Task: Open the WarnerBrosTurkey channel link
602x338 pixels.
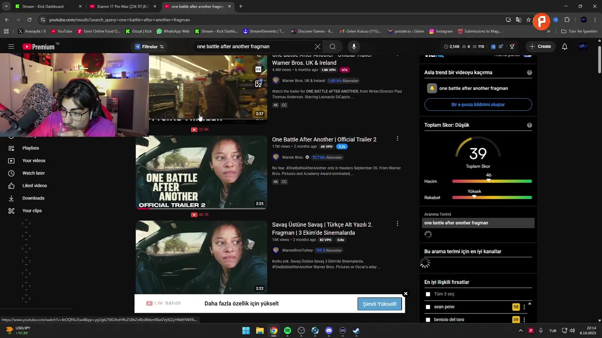Action: pyautogui.click(x=297, y=251)
